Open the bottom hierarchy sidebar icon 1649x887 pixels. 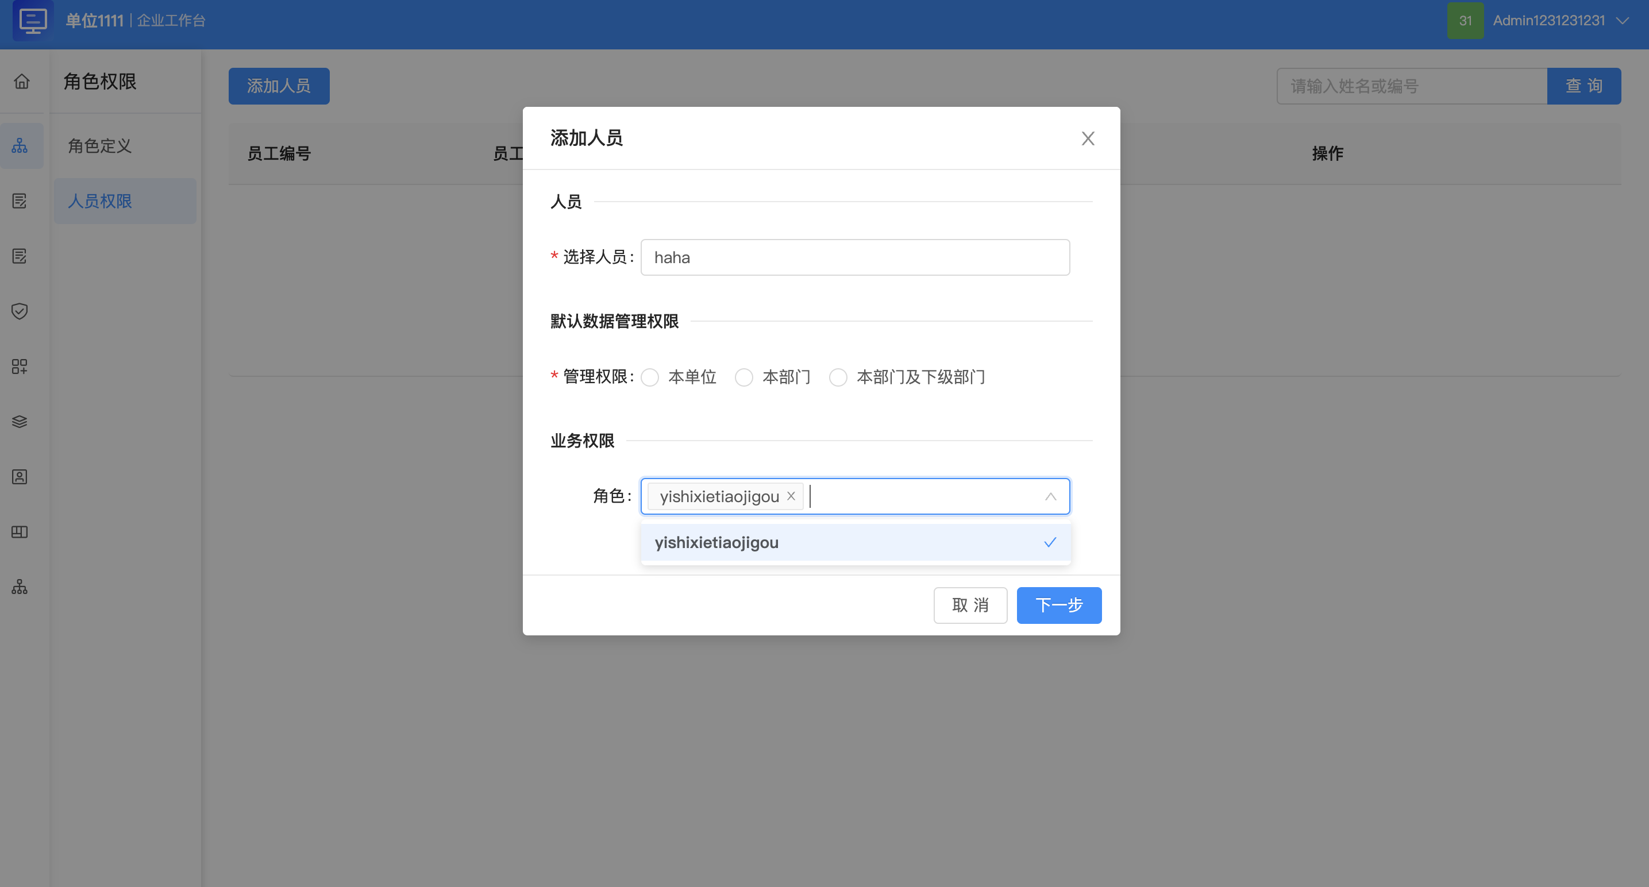coord(20,586)
